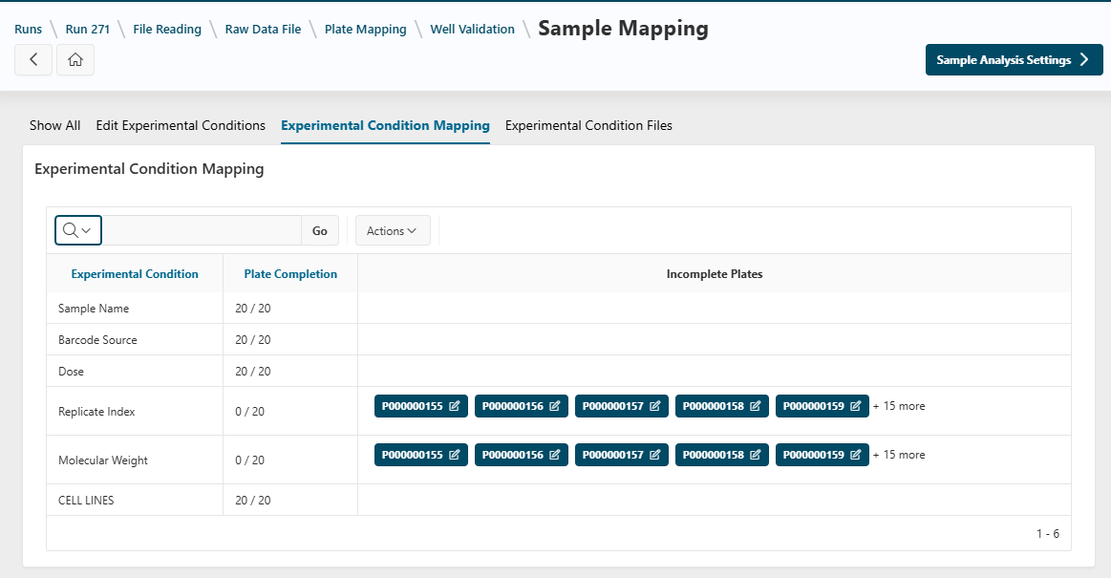Open the search column selector magnifier
Viewport: 1111px width, 578px height.
tap(78, 230)
